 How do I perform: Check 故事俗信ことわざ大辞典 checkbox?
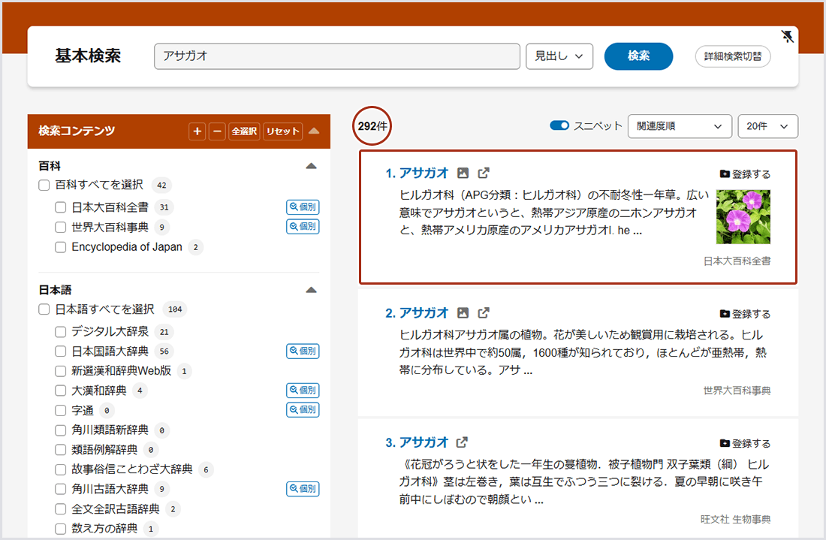(x=61, y=469)
